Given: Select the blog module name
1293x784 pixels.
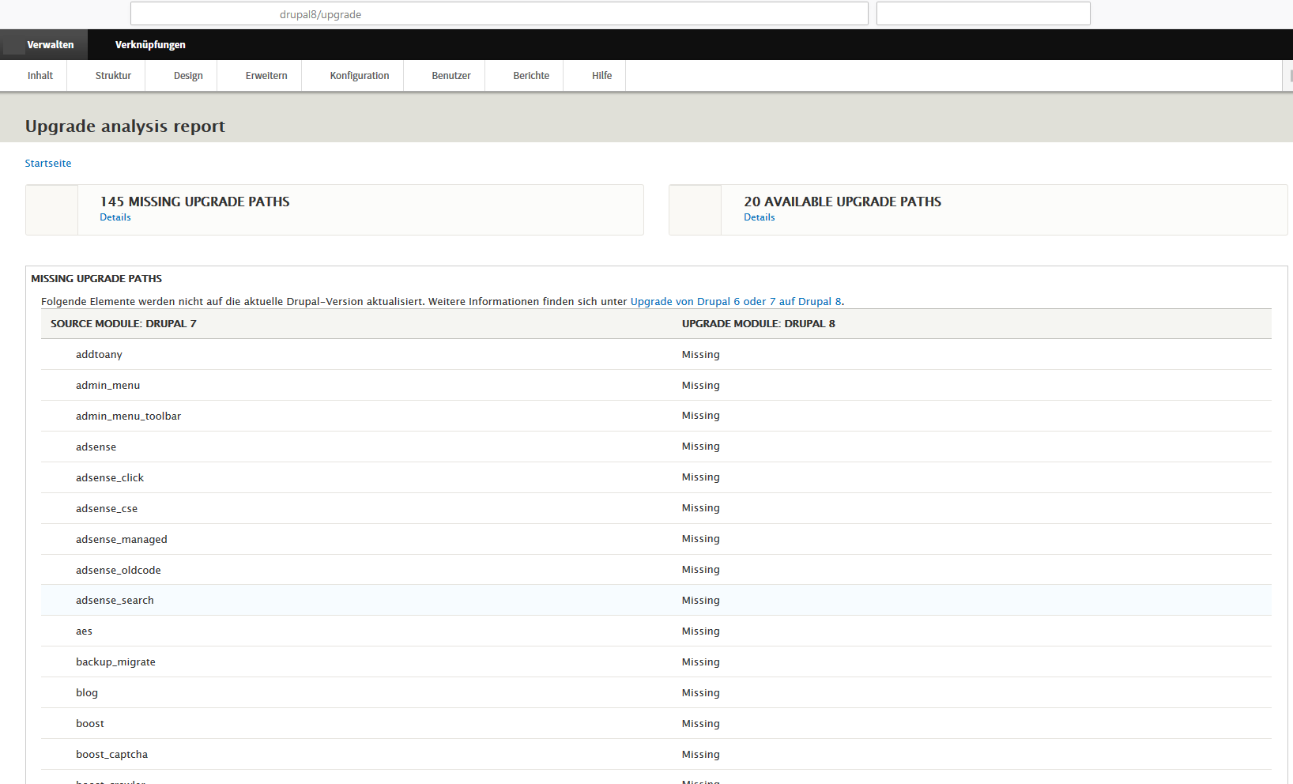Looking at the screenshot, I should click(87, 693).
